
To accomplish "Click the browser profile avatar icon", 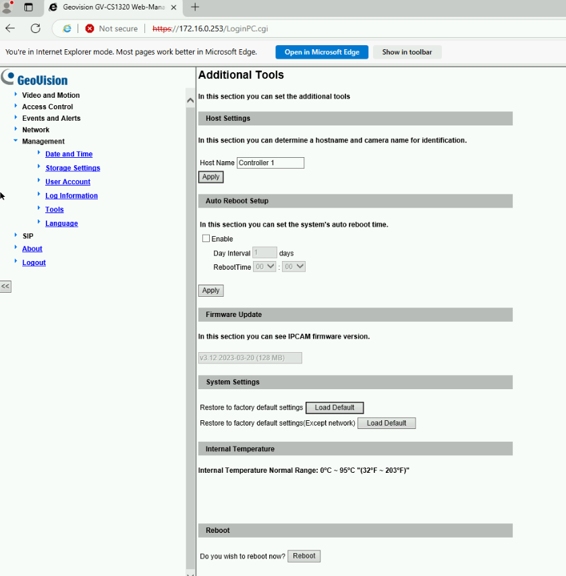I will click(x=7, y=7).
